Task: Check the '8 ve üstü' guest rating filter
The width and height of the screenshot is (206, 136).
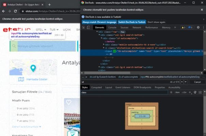Action: click(x=14, y=115)
